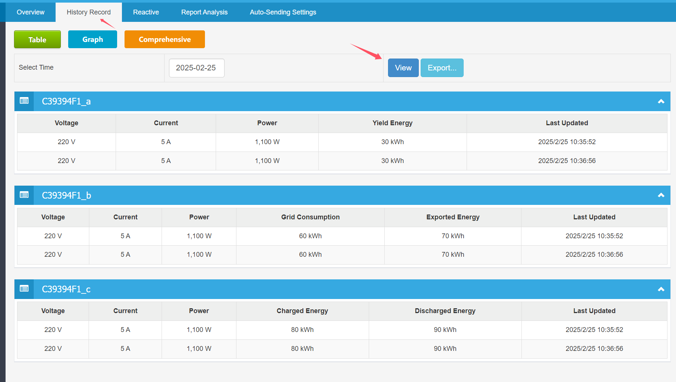
Task: Click 5 A in C39394F1_c first row
Action: click(125, 330)
